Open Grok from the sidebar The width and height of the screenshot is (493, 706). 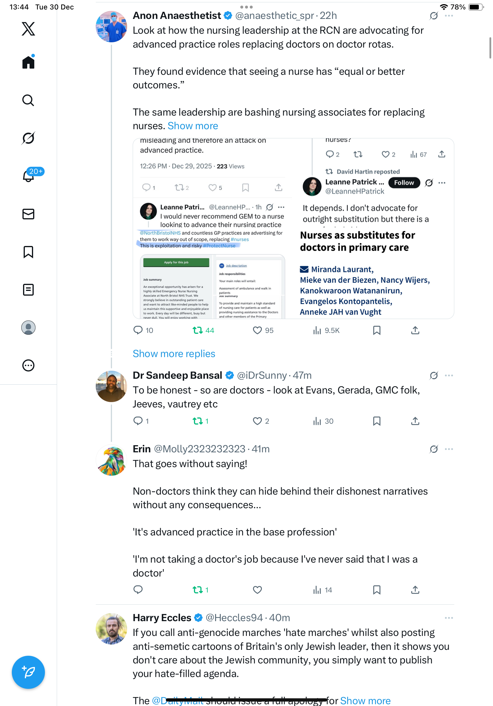coord(28,138)
